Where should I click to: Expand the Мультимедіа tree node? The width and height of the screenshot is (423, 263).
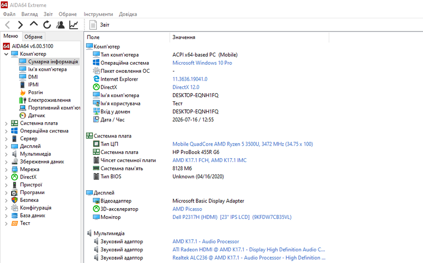pos(6,154)
